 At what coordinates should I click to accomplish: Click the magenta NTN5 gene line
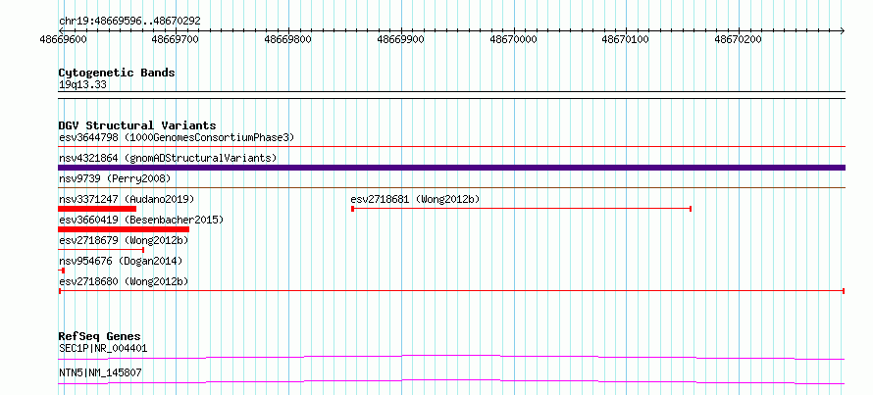(451, 381)
